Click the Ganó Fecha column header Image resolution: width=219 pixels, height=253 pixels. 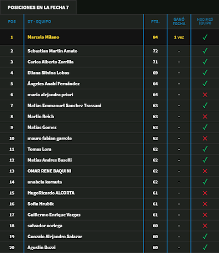pyautogui.click(x=179, y=21)
